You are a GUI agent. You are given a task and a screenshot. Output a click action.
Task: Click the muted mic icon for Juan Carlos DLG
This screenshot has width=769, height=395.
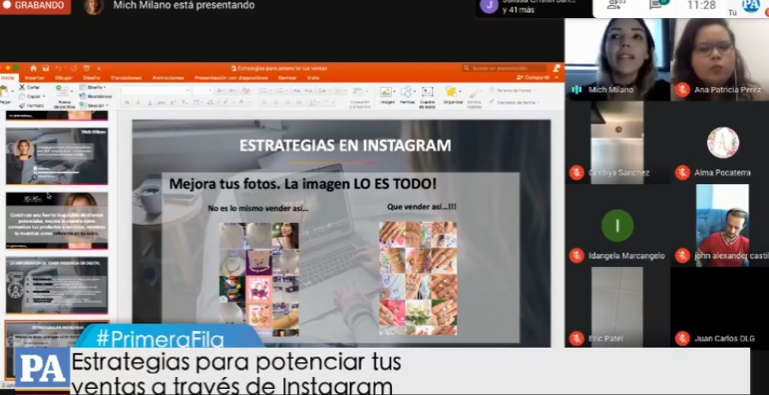click(x=682, y=338)
